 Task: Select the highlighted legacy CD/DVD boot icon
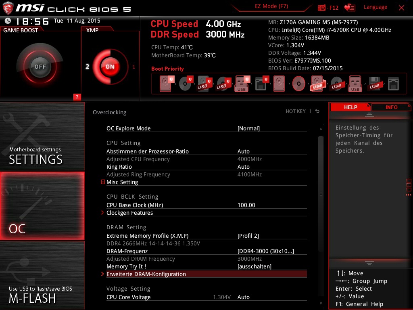pyautogui.click(x=299, y=84)
